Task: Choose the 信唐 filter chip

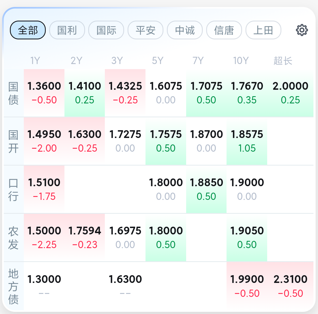Action: (x=224, y=30)
